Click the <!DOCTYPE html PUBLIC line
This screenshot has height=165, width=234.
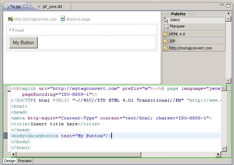(x=116, y=100)
